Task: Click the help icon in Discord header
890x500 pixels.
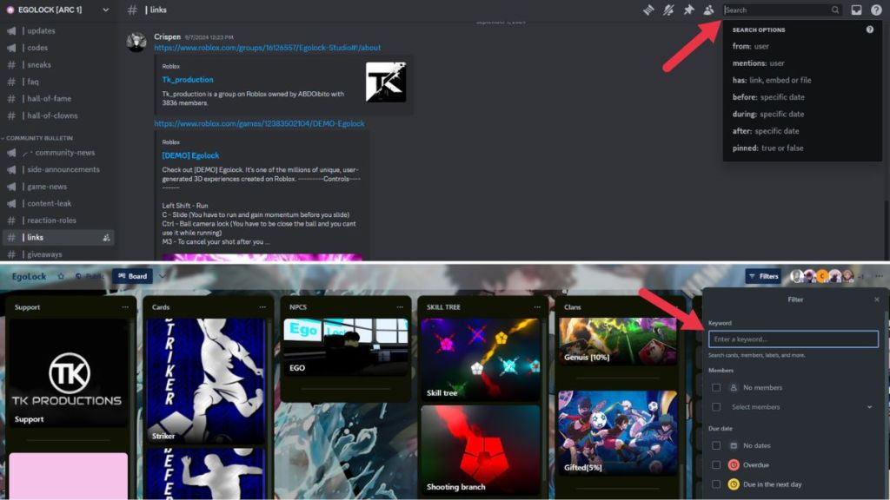Action: point(875,10)
